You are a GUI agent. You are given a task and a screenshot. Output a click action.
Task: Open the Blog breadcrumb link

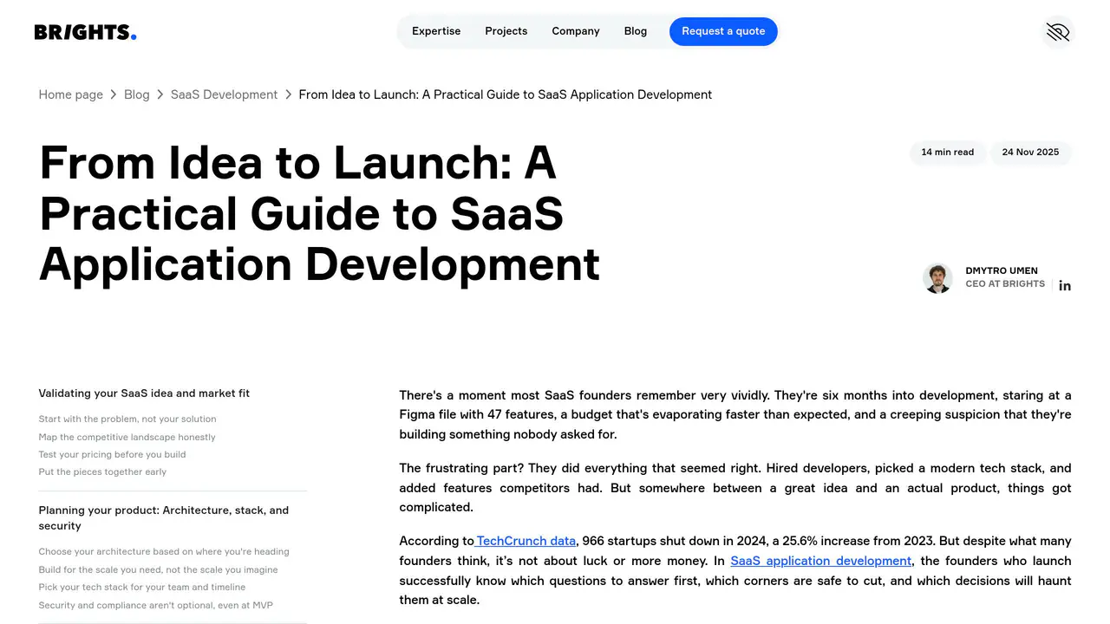pyautogui.click(x=137, y=94)
